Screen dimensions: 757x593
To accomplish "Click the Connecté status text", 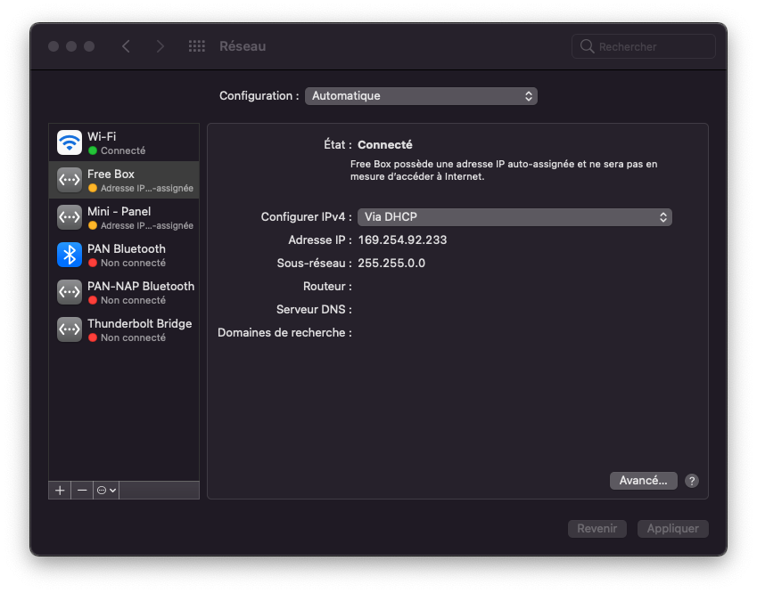I will click(x=385, y=144).
